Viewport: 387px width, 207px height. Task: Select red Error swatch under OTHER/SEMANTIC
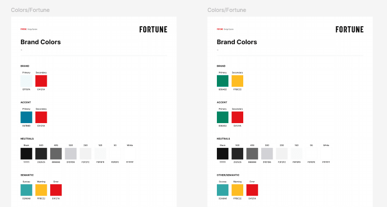(252, 190)
